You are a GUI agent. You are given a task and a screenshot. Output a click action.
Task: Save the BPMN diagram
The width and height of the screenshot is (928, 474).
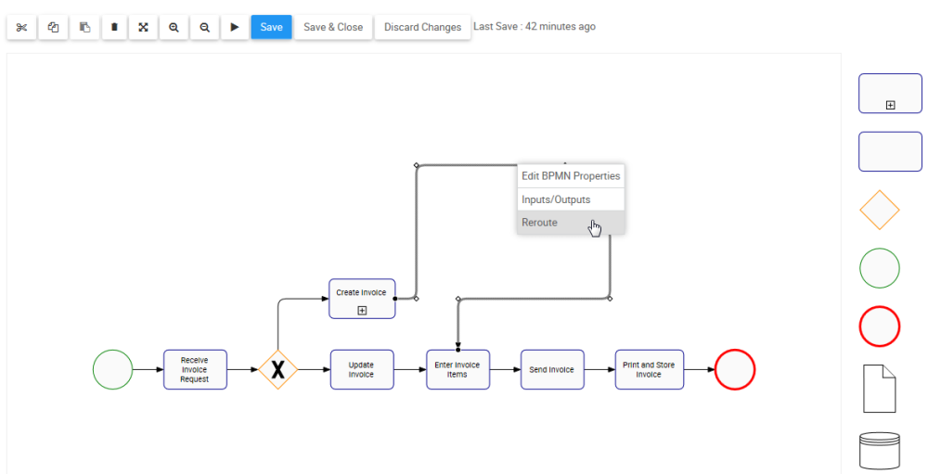[x=271, y=27]
